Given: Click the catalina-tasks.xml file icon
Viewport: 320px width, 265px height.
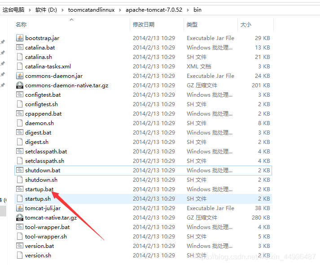Looking at the screenshot, I should tap(20, 66).
